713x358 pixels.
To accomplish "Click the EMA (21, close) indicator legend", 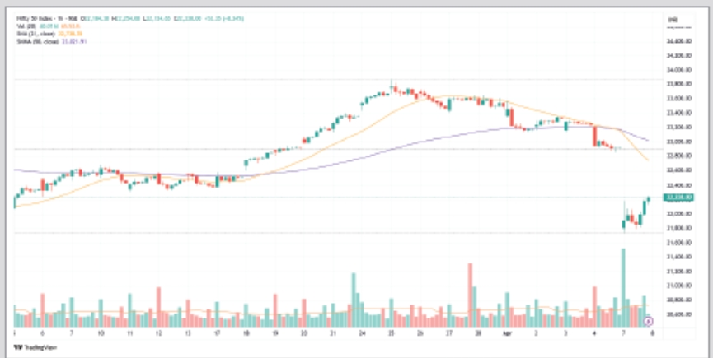I will 49,34.
